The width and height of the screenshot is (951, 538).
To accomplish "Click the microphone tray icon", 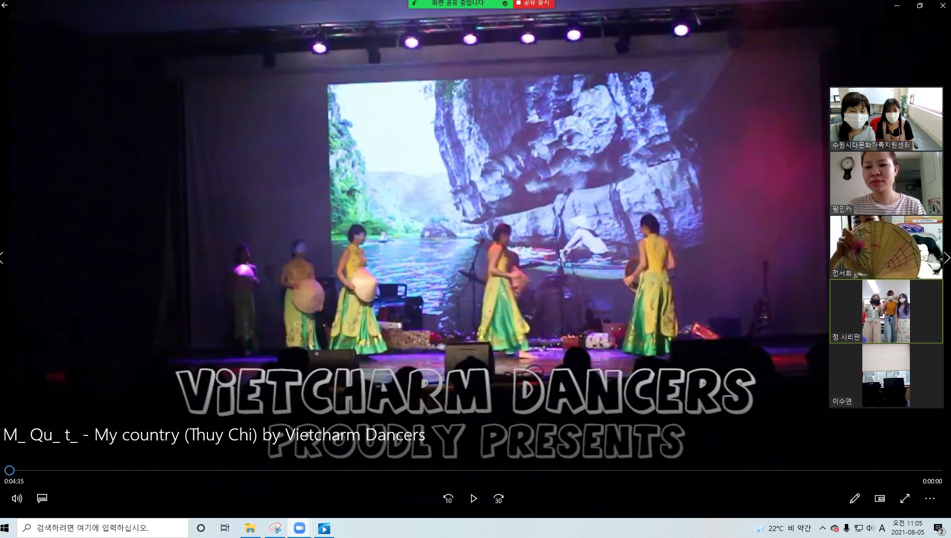I will coord(847,528).
